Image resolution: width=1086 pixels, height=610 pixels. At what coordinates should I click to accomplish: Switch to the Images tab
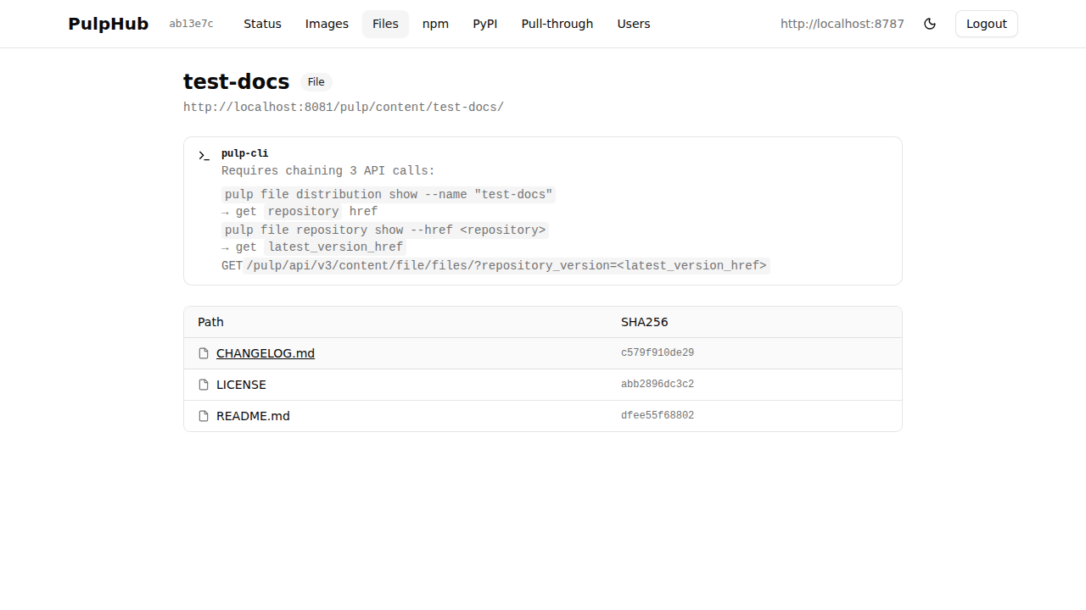[x=327, y=24]
